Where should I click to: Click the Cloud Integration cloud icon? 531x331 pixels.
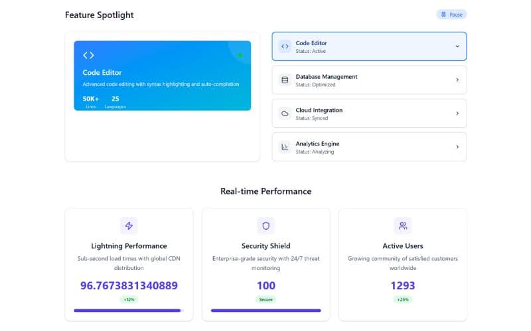coord(285,113)
